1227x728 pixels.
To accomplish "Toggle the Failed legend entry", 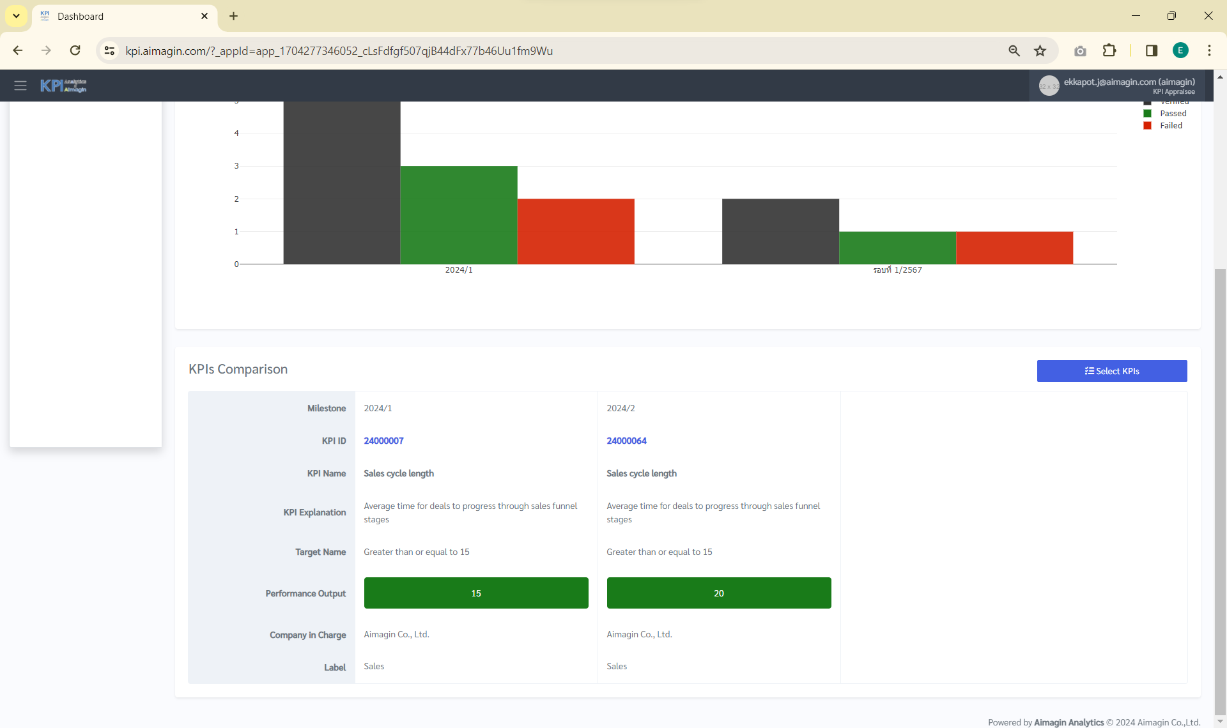I will tap(1163, 126).
